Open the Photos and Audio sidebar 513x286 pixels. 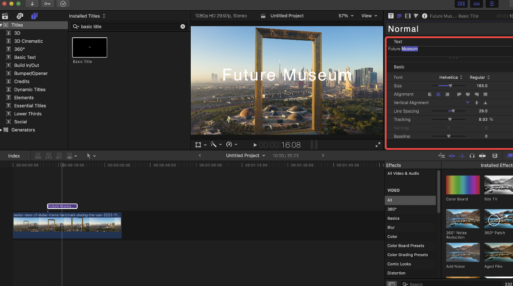coord(20,16)
